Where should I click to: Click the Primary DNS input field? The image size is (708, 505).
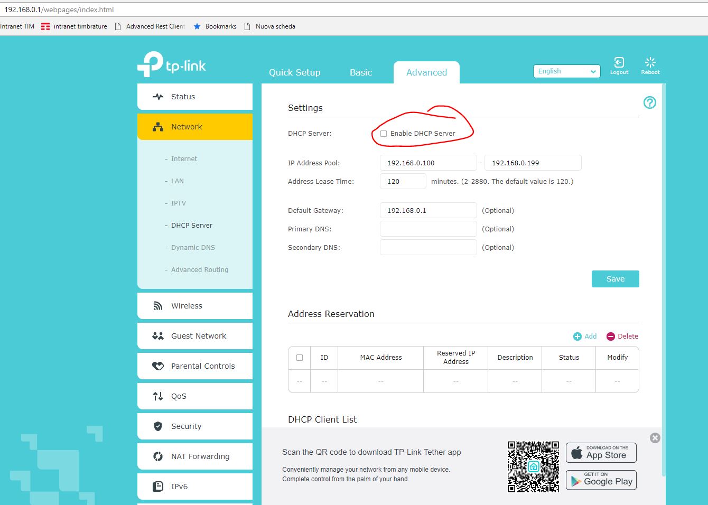click(x=428, y=229)
